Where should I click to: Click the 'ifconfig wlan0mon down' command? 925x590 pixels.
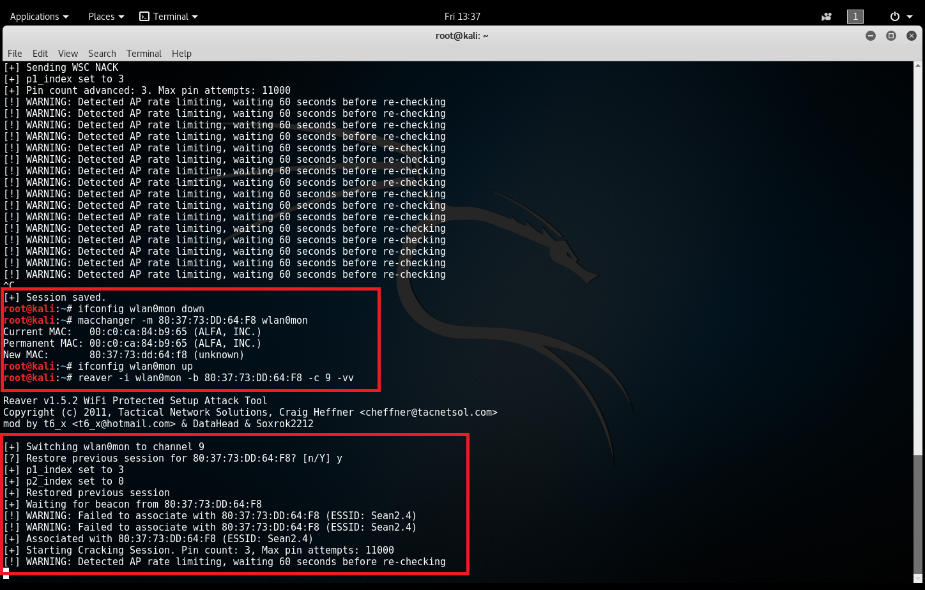tap(141, 309)
